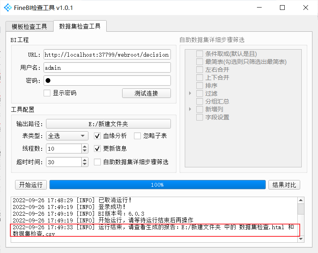Image resolution: width=318 pixels, height=253 pixels.
Task: Decrease 线程数 with the down arrow
Action: (x=85, y=151)
